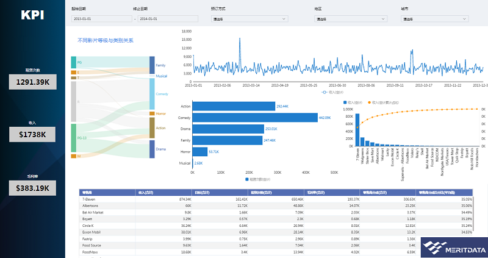
Task: Select the Comedy bar in bar chart
Action: pos(255,118)
